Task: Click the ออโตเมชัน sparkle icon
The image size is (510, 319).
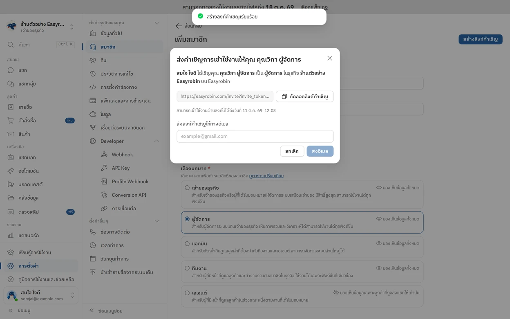Action: (x=11, y=171)
